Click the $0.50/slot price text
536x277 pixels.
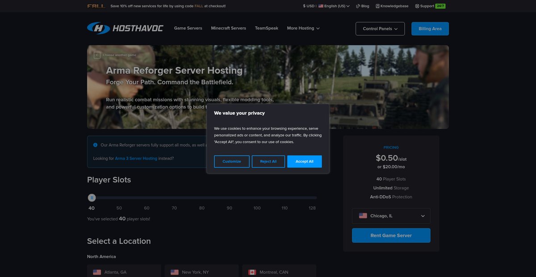pos(391,158)
